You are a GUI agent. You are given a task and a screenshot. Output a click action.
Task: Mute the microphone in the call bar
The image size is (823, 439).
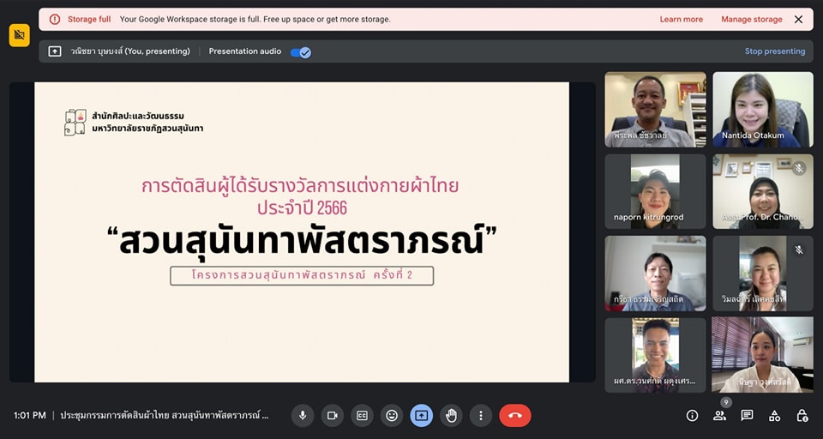tap(302, 416)
